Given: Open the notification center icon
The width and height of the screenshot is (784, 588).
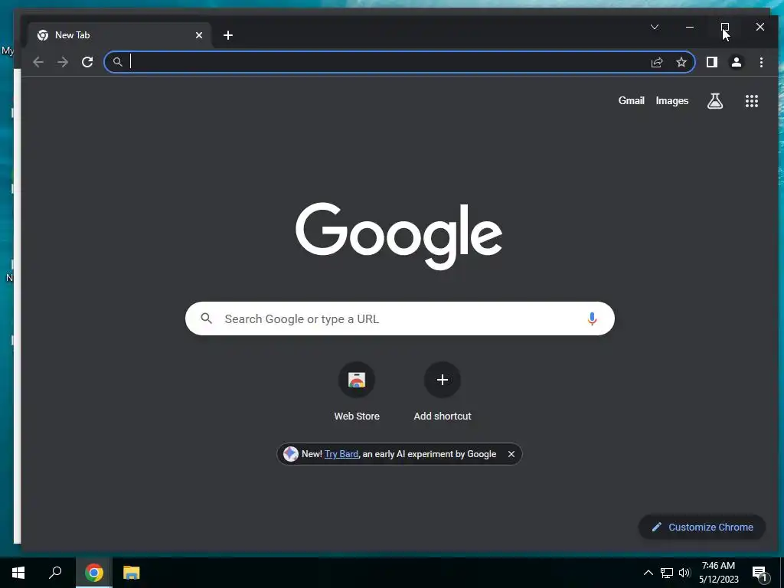Looking at the screenshot, I should [759, 573].
